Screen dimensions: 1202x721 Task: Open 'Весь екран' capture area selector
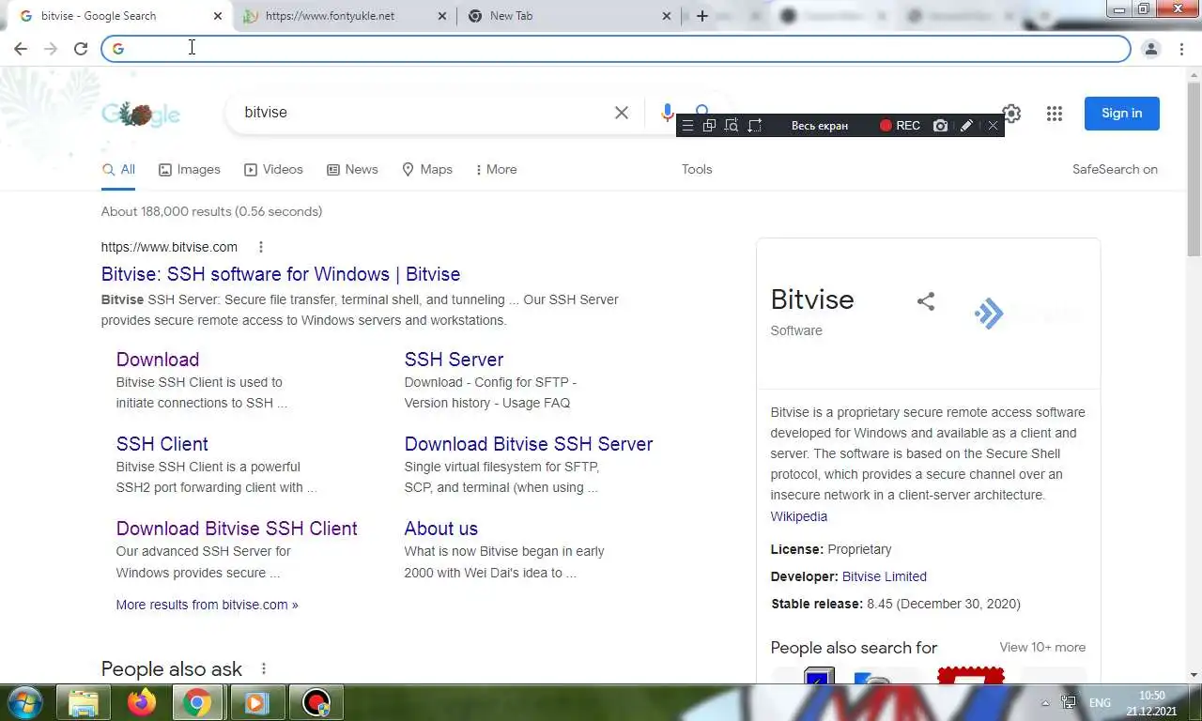click(820, 126)
